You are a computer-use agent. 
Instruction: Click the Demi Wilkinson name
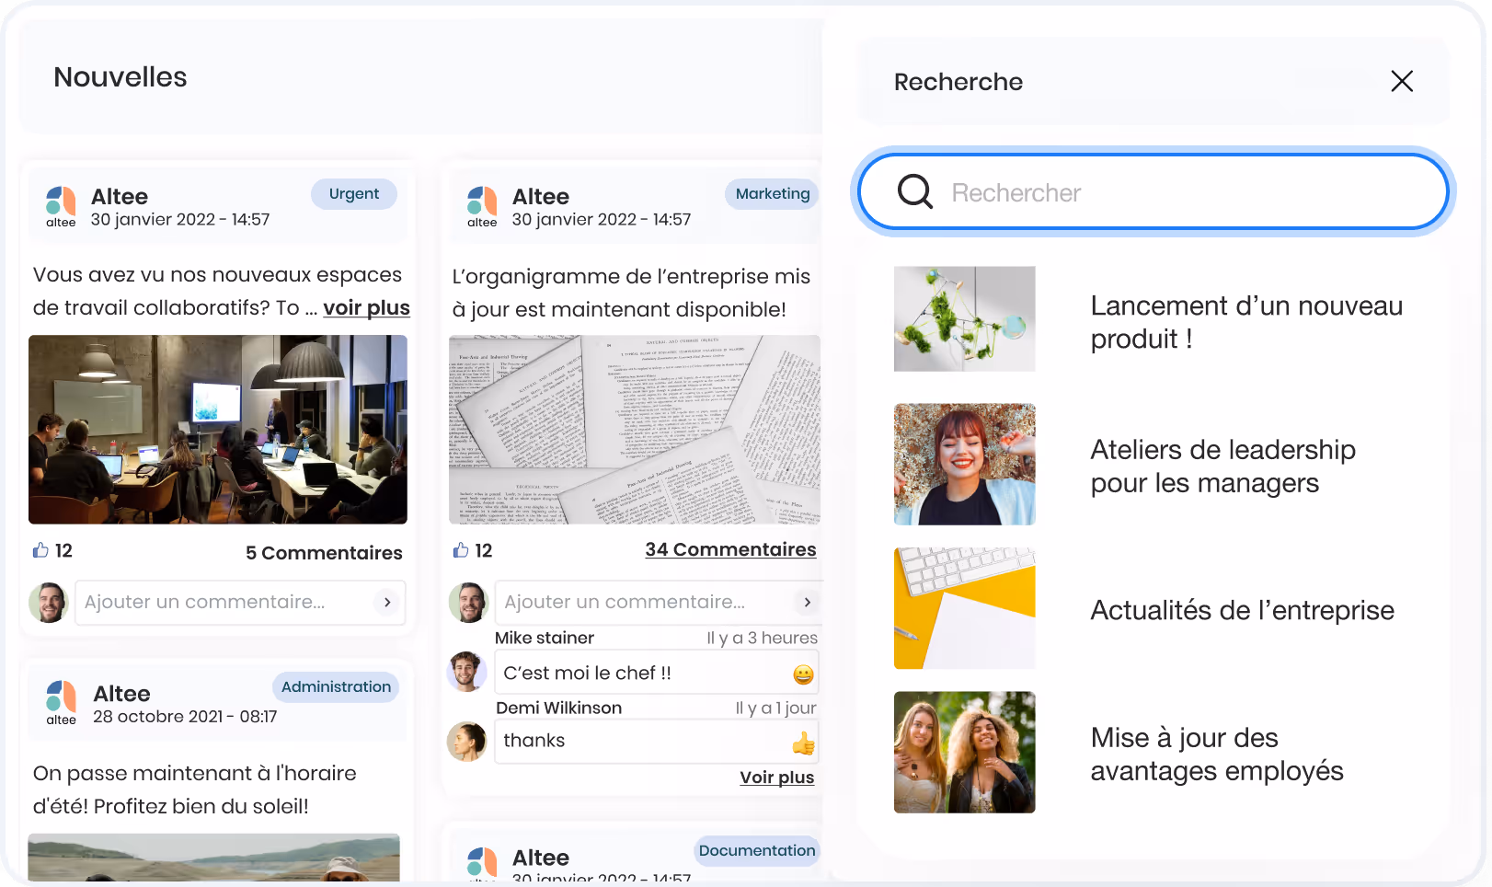tap(559, 708)
